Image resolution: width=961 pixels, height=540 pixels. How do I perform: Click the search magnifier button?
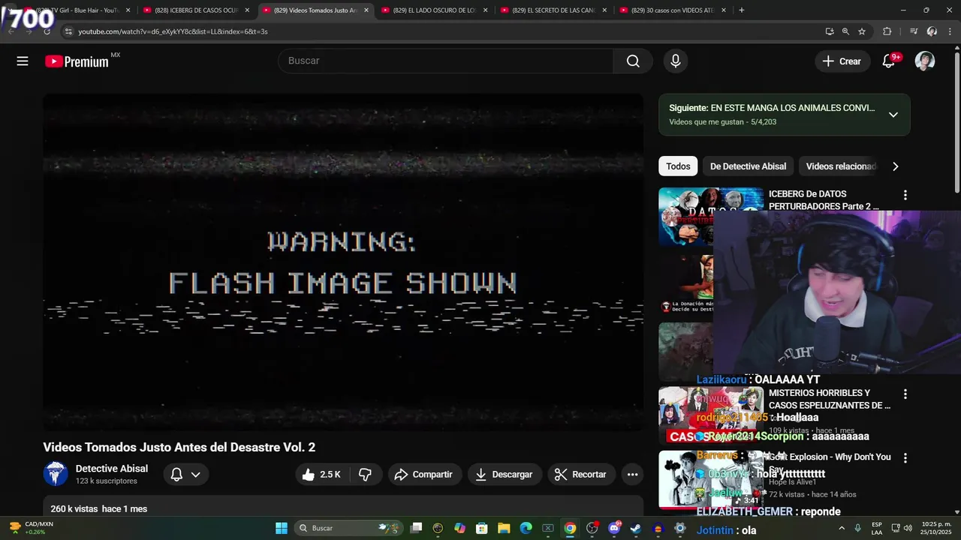point(633,61)
